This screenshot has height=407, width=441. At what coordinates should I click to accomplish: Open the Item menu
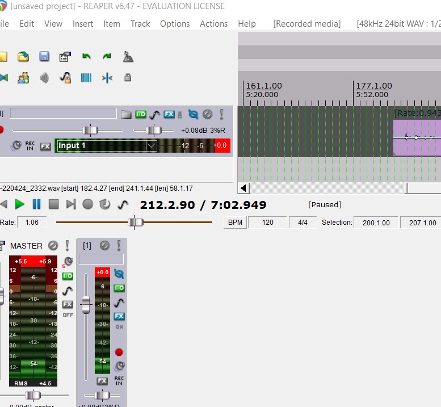pos(112,24)
